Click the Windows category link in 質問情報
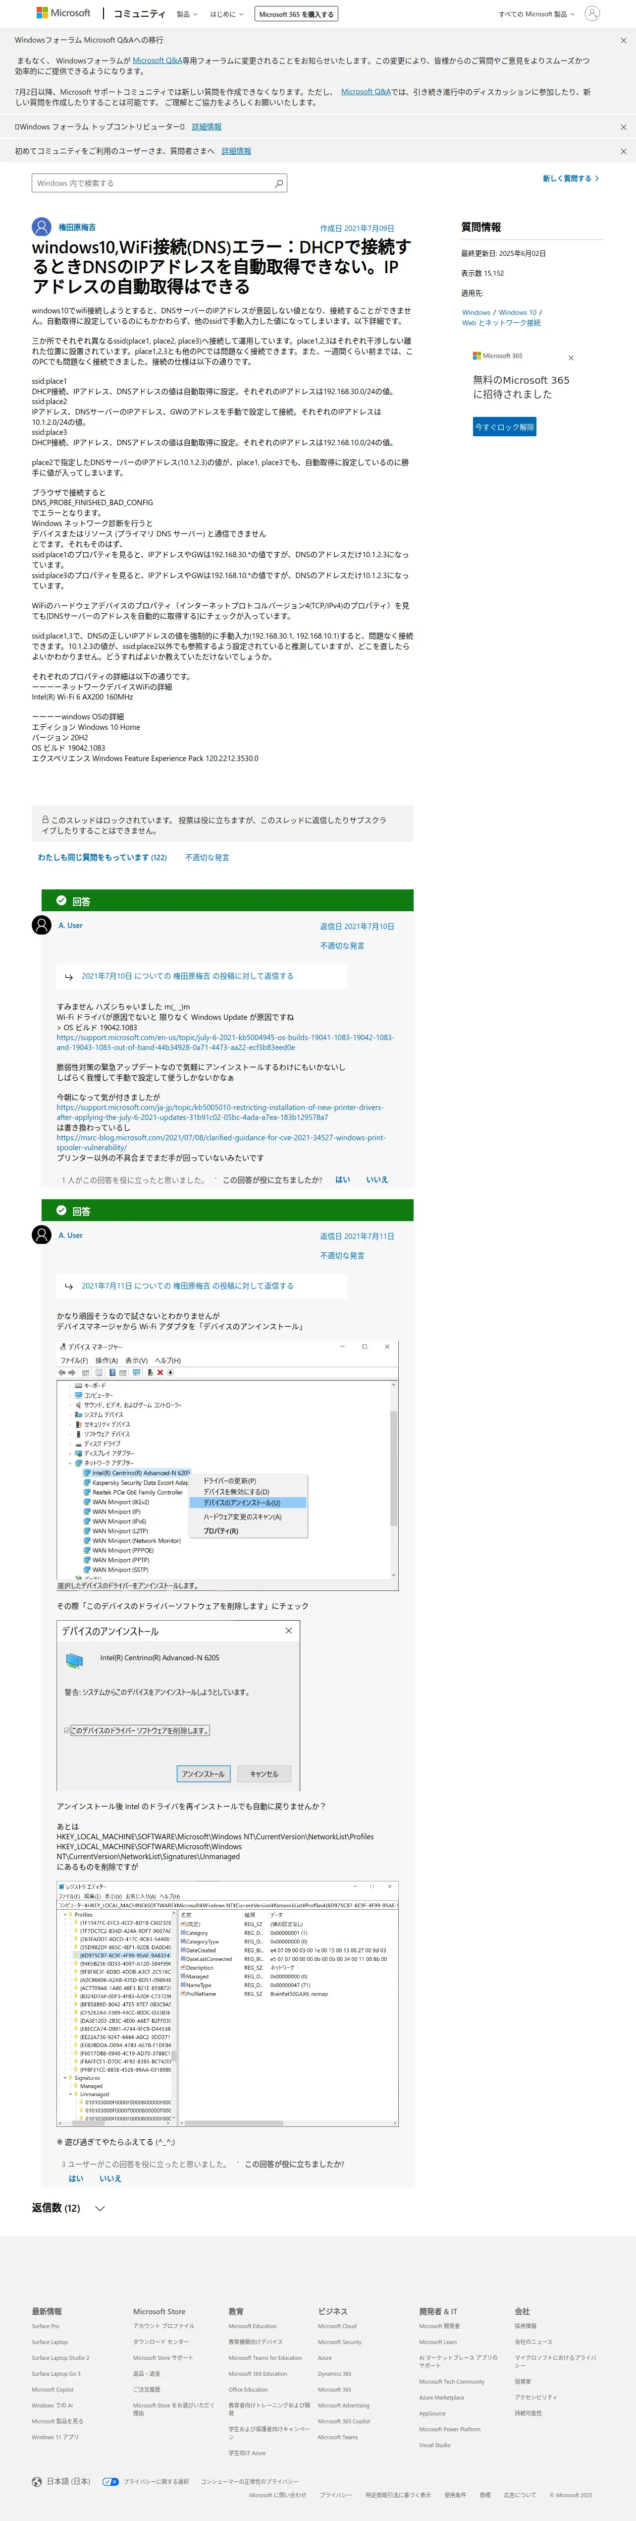The width and height of the screenshot is (636, 2521). pyautogui.click(x=476, y=312)
